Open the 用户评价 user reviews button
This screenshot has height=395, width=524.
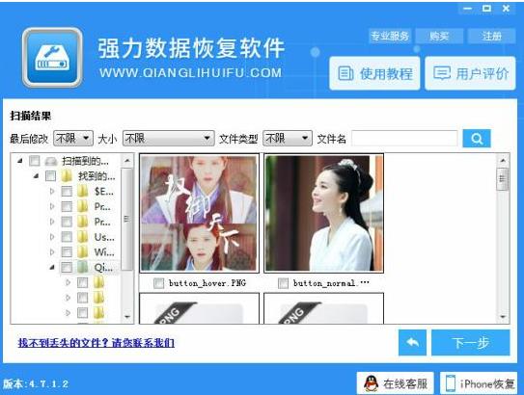[x=470, y=73]
